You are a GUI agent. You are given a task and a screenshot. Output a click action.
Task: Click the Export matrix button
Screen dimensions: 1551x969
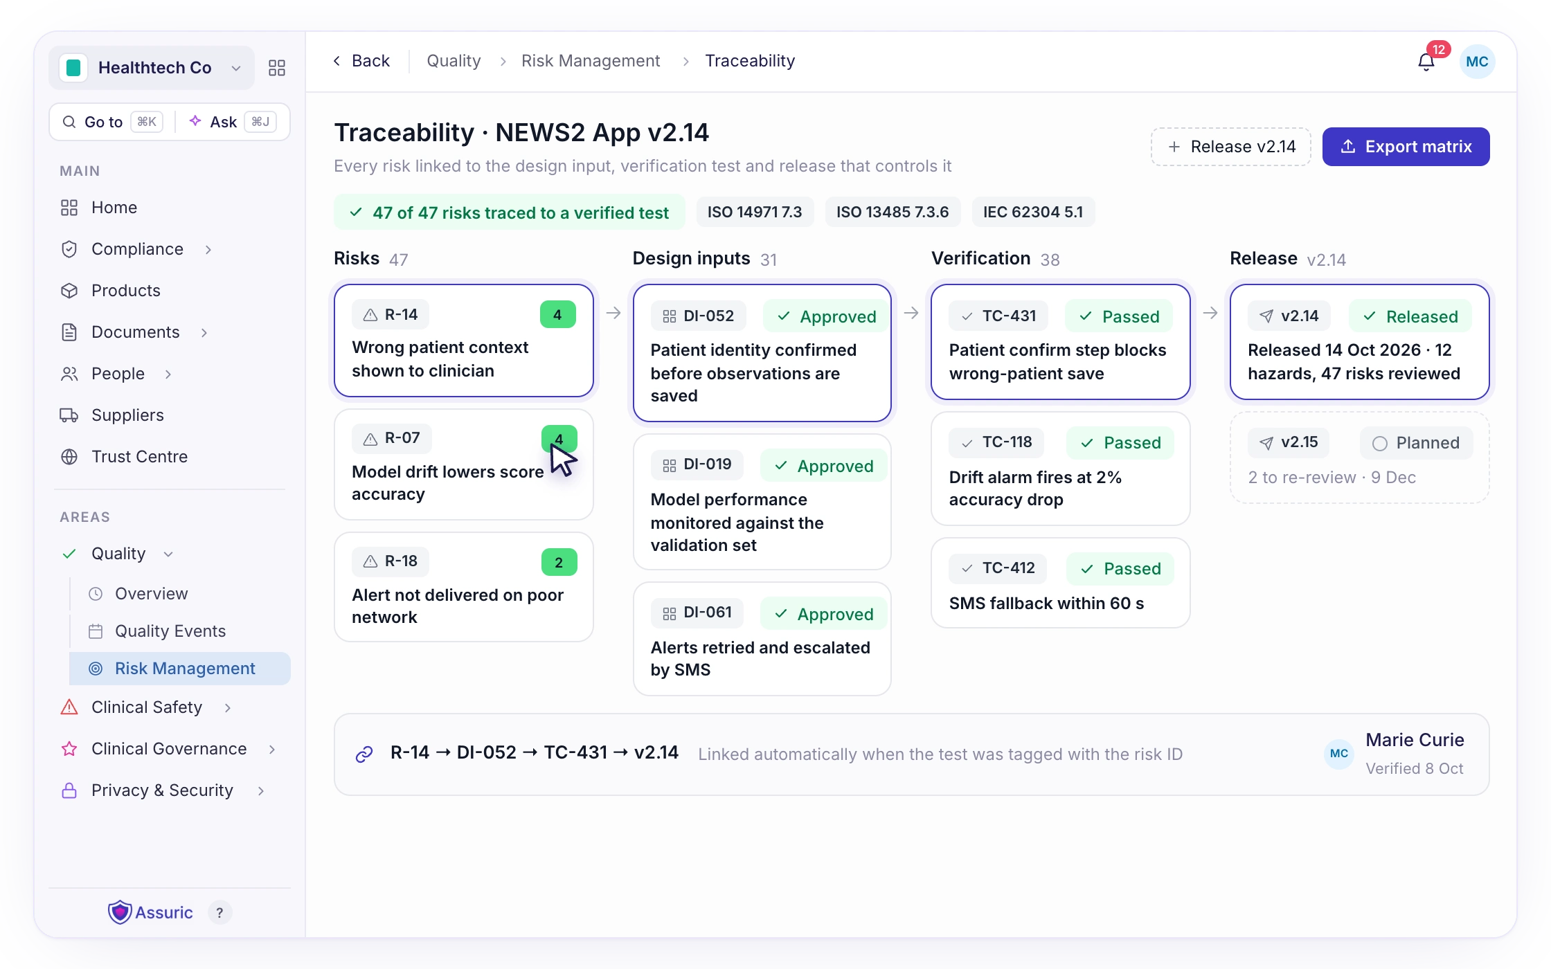(x=1406, y=147)
